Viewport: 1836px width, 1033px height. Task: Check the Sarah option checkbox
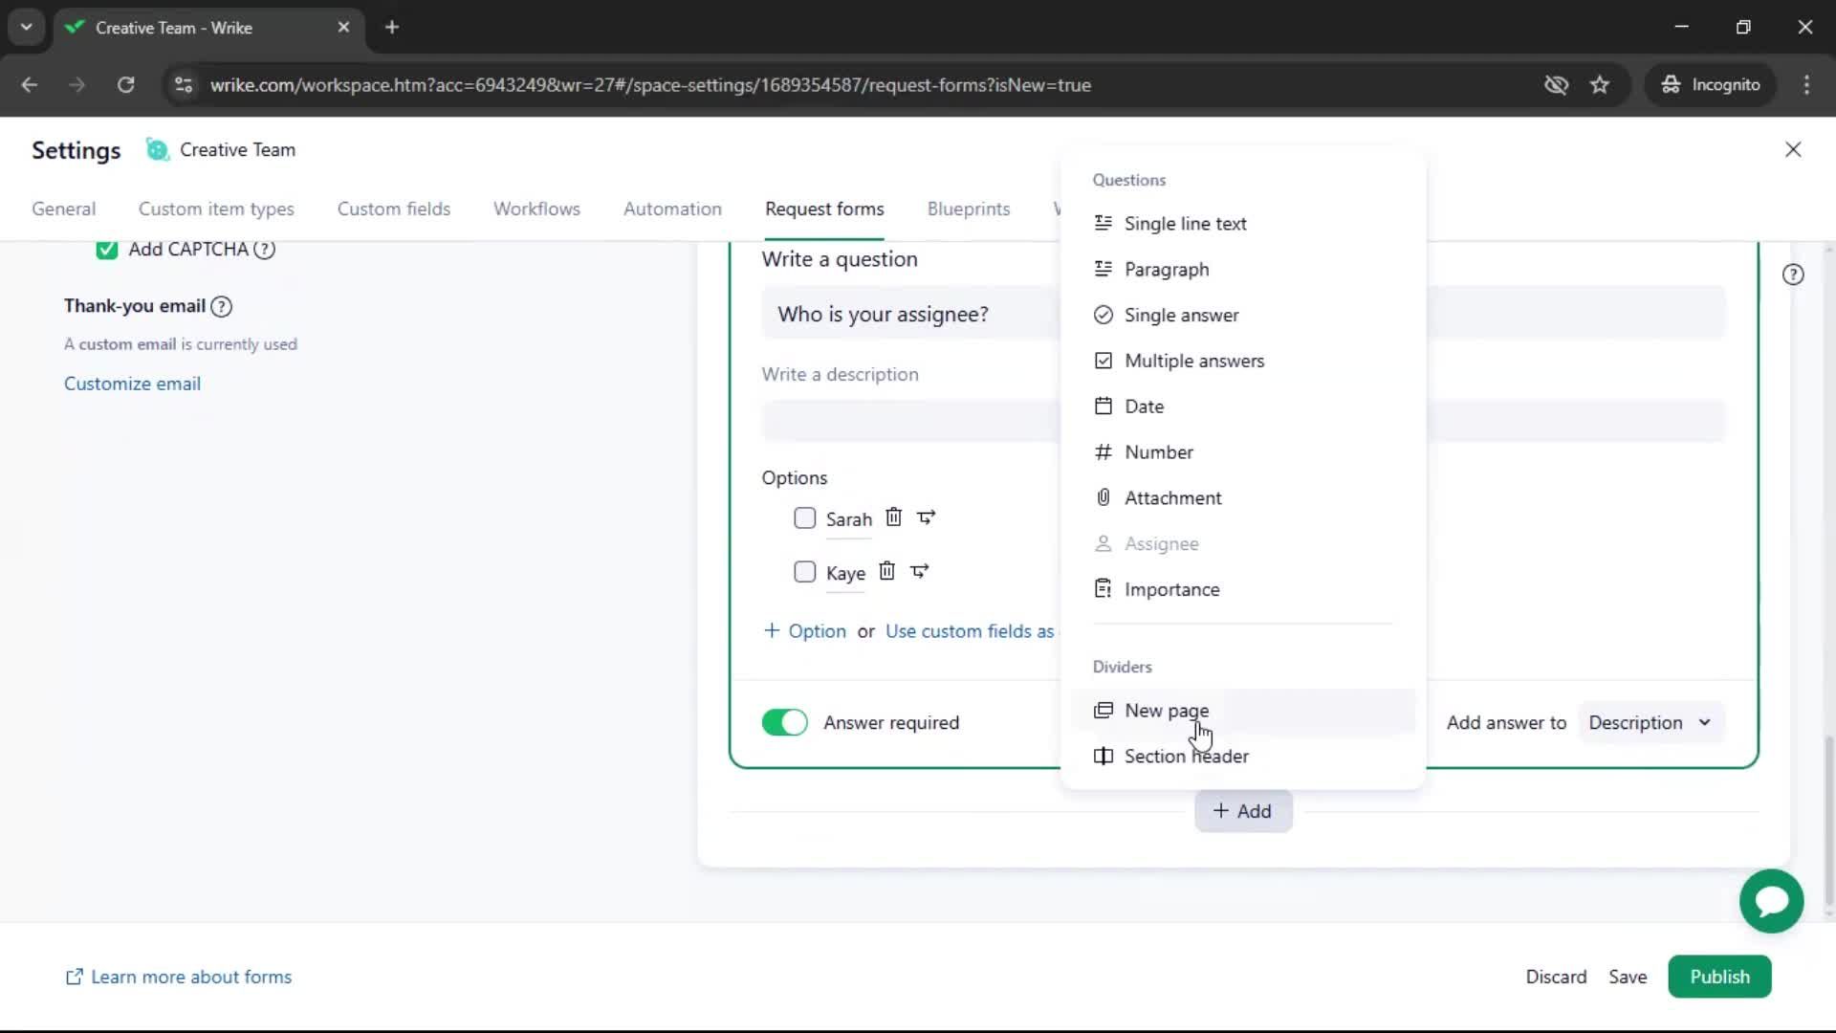(x=805, y=518)
